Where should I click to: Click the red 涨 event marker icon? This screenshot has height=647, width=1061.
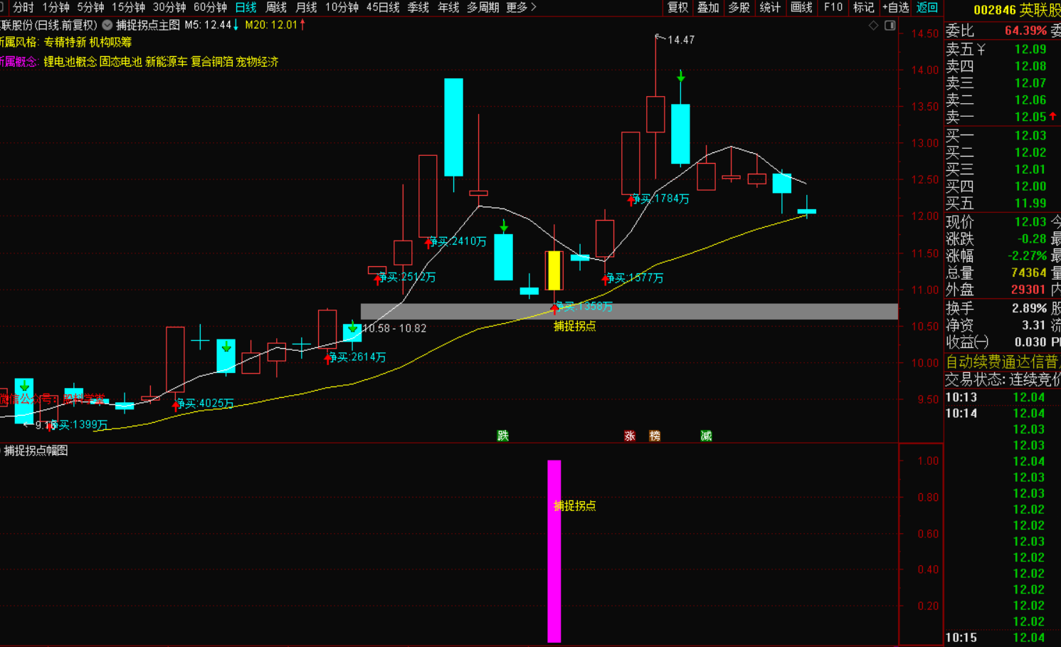[630, 436]
